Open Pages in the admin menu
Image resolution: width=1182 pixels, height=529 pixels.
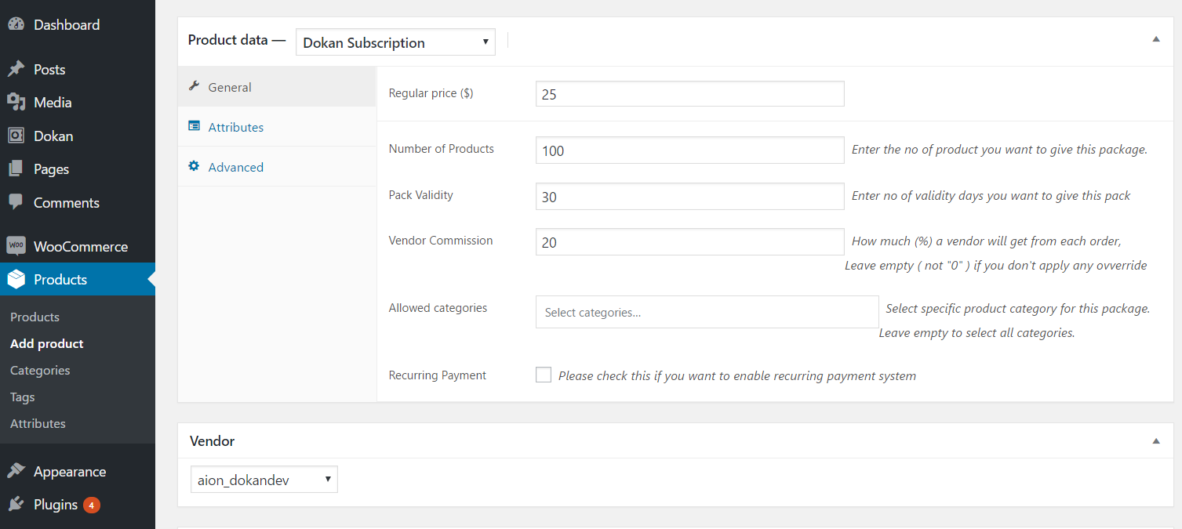[x=78, y=168]
